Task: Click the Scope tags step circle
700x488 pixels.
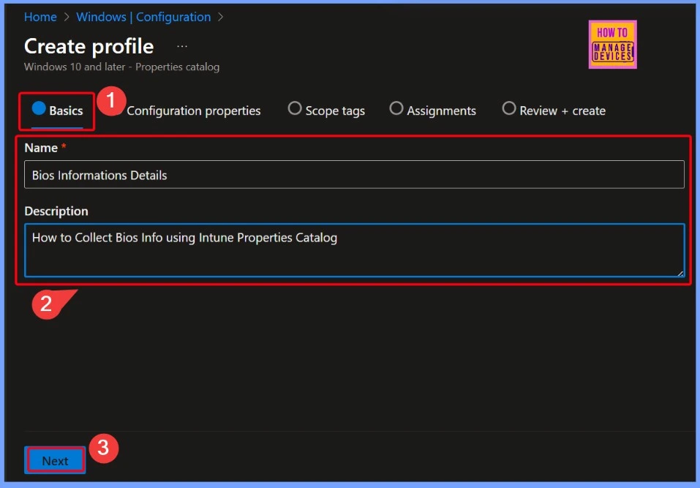Action: click(x=295, y=108)
